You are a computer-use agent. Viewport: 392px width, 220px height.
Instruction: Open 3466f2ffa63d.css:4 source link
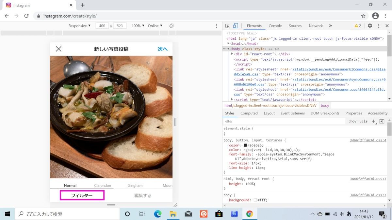click(x=368, y=140)
